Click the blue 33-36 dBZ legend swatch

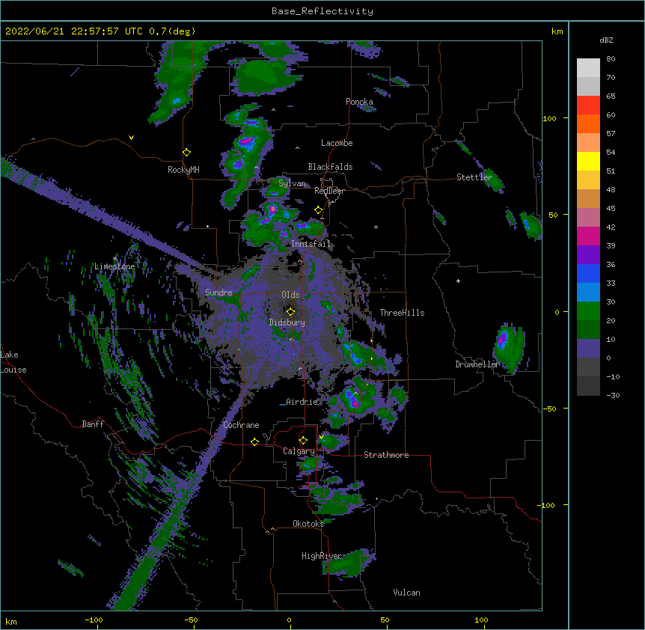[588, 273]
